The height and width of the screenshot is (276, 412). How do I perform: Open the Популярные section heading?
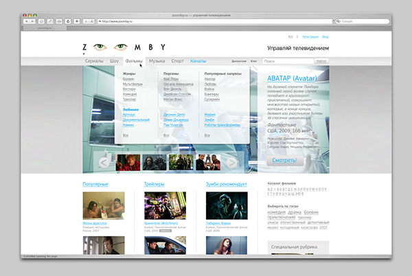[x=95, y=184]
